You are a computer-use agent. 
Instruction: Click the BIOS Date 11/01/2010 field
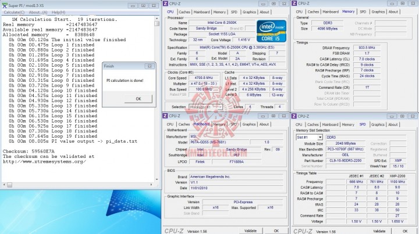click(236, 188)
